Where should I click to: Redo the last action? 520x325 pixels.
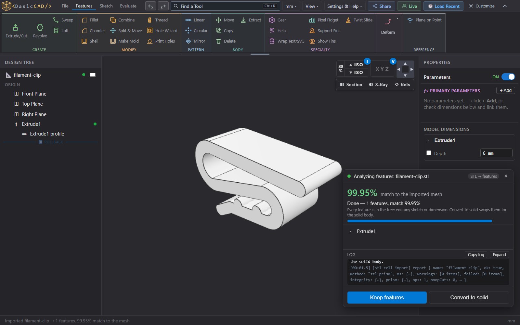[163, 6]
